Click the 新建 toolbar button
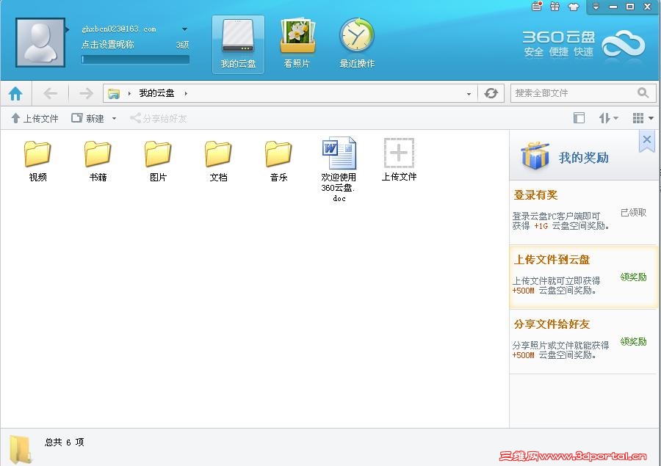The image size is (661, 466). (87, 118)
